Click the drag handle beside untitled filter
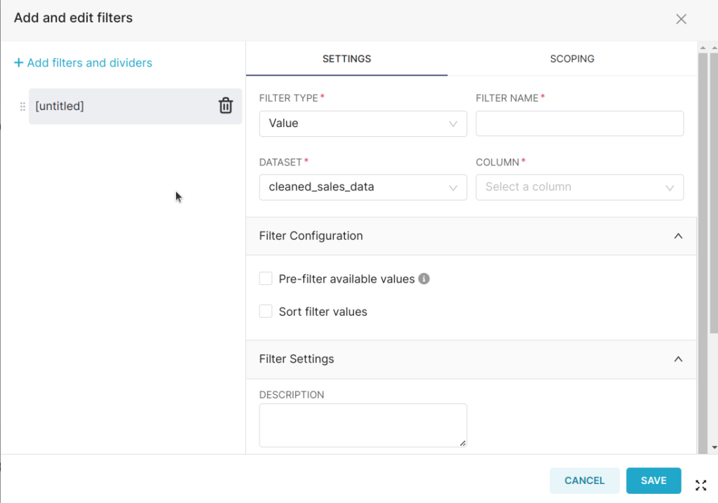The image size is (718, 503). pos(22,107)
